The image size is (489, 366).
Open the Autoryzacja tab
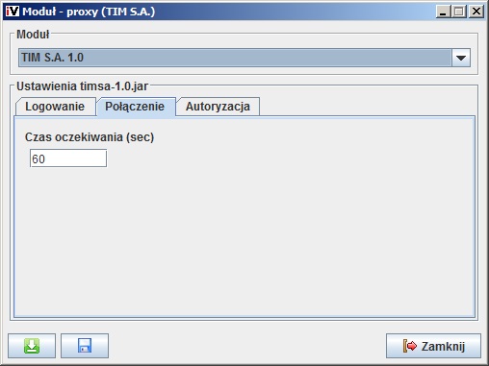pyautogui.click(x=218, y=107)
